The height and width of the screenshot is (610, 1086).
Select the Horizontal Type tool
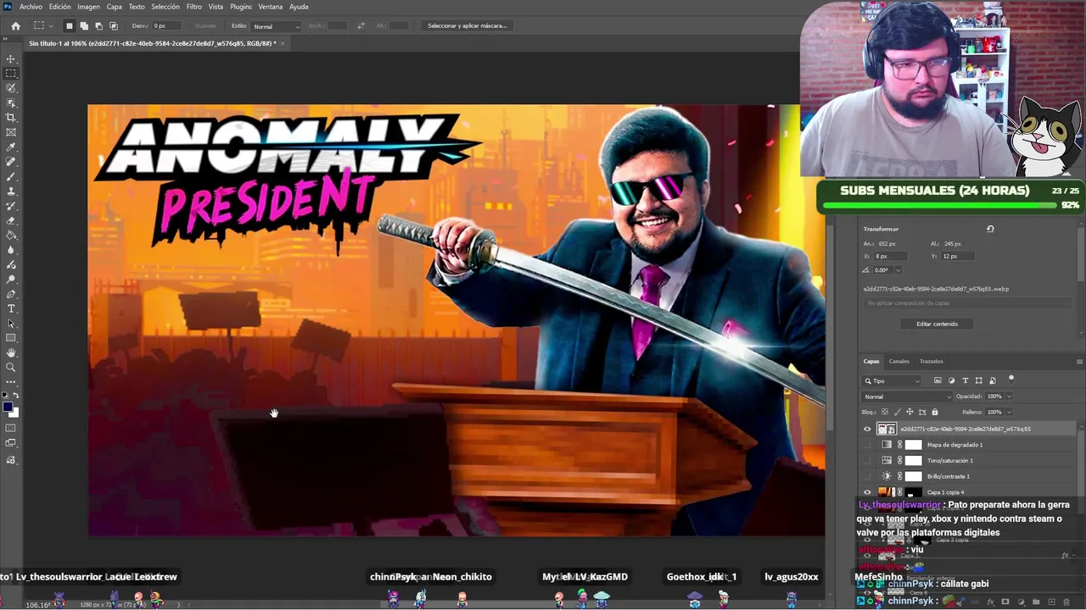click(x=11, y=308)
